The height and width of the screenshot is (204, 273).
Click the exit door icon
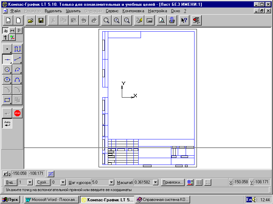[x=197, y=20]
